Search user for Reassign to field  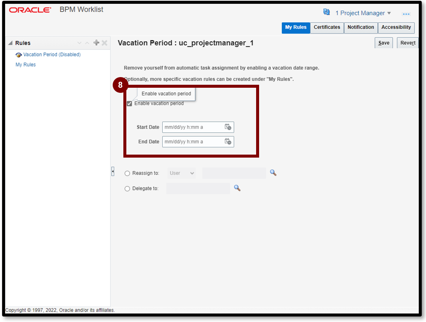[x=273, y=172]
